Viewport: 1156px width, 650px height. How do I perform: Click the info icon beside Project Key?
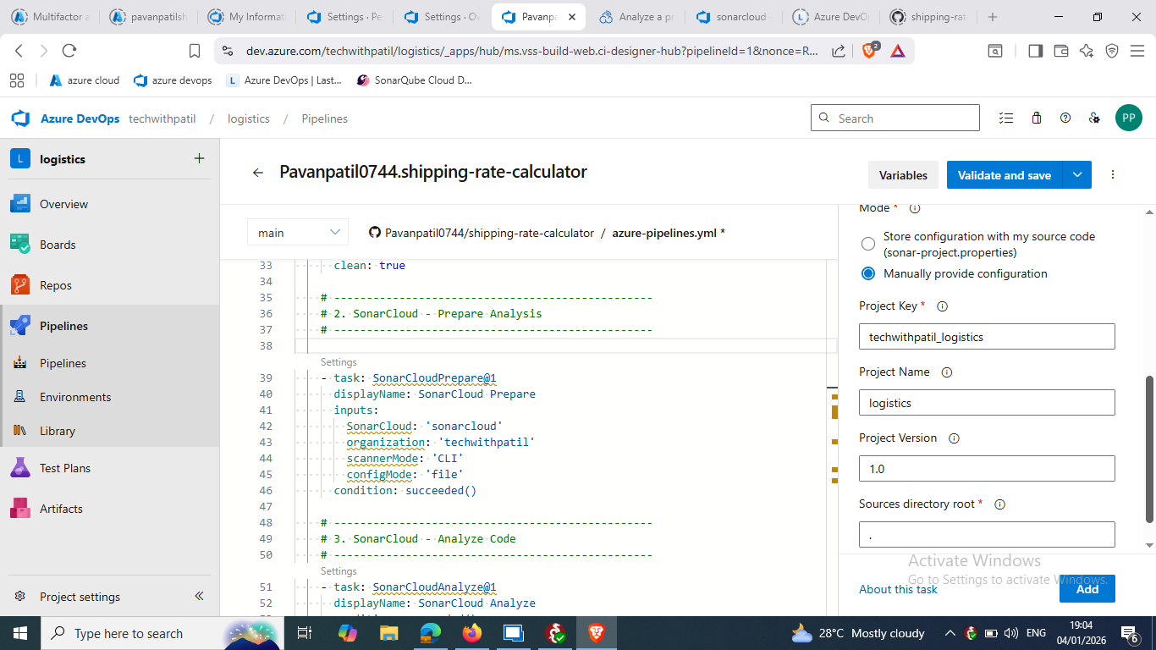[x=942, y=306]
